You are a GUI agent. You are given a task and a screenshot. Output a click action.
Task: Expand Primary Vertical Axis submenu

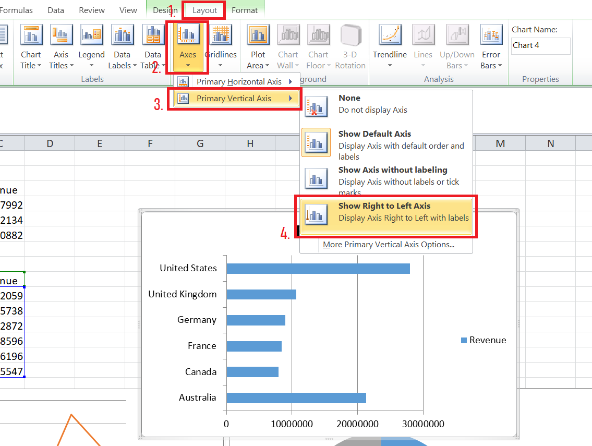[234, 99]
